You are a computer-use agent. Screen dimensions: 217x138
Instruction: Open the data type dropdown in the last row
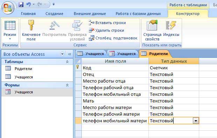pos(196,121)
